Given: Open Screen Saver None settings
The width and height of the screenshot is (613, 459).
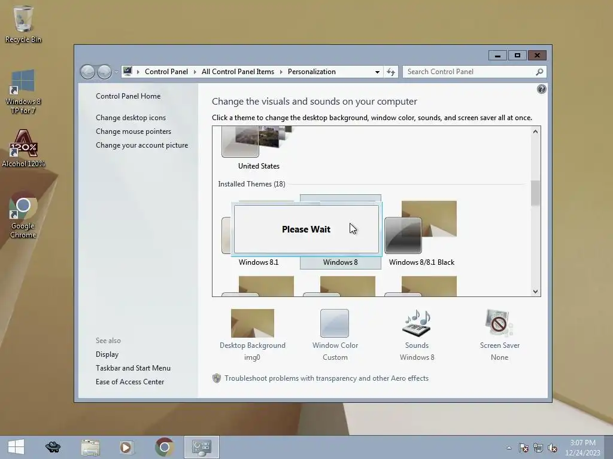Looking at the screenshot, I should (x=499, y=334).
